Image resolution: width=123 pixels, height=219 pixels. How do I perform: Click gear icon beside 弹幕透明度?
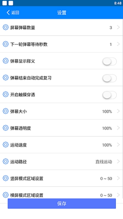(x=5, y=128)
